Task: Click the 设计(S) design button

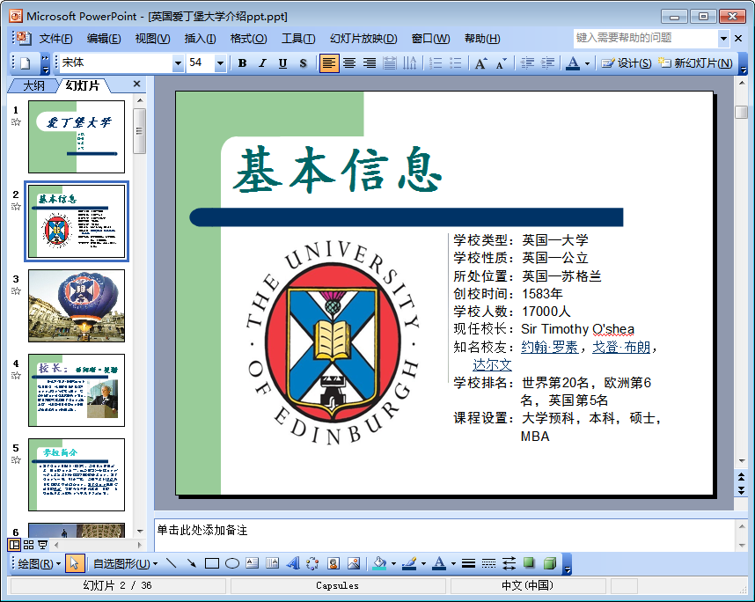Action: click(627, 63)
